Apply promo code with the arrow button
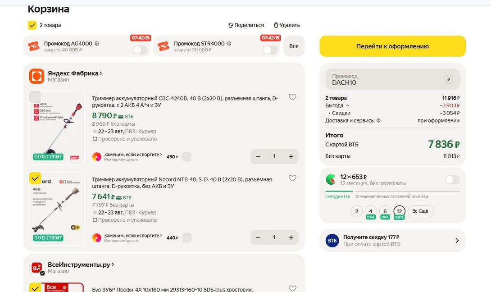The width and height of the screenshot is (491, 292). [x=448, y=79]
